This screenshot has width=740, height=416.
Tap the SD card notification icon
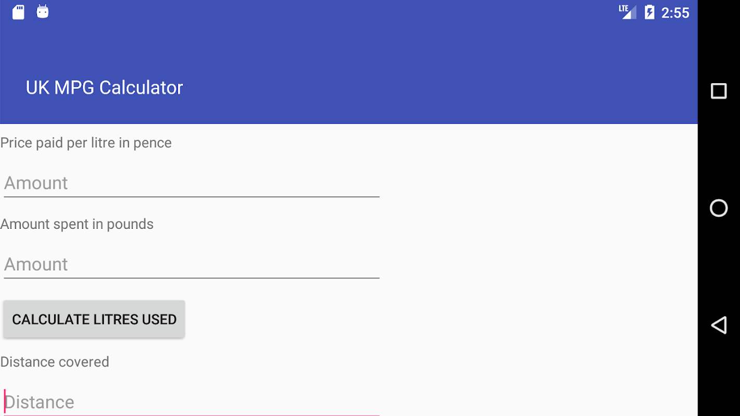(x=18, y=12)
